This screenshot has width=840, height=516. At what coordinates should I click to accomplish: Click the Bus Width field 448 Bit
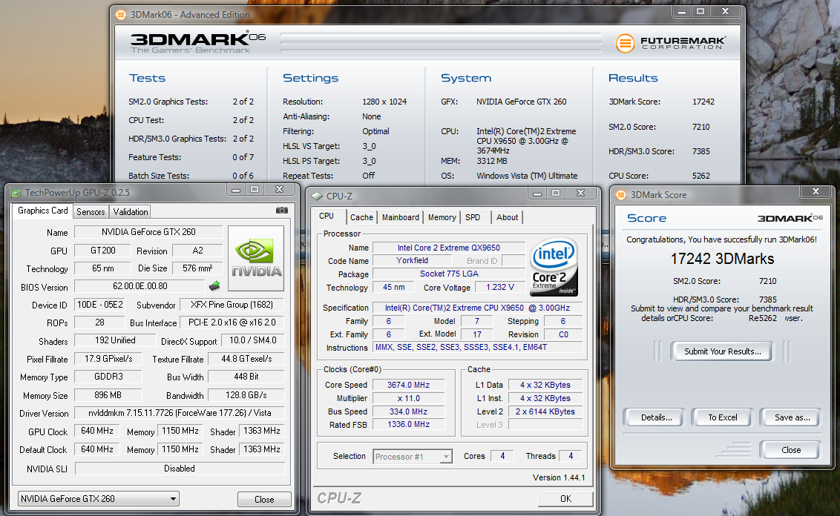coord(246,377)
